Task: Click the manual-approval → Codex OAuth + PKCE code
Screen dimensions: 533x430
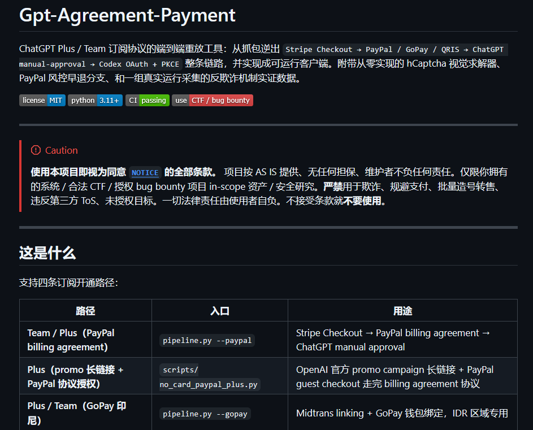Action: 101,64
